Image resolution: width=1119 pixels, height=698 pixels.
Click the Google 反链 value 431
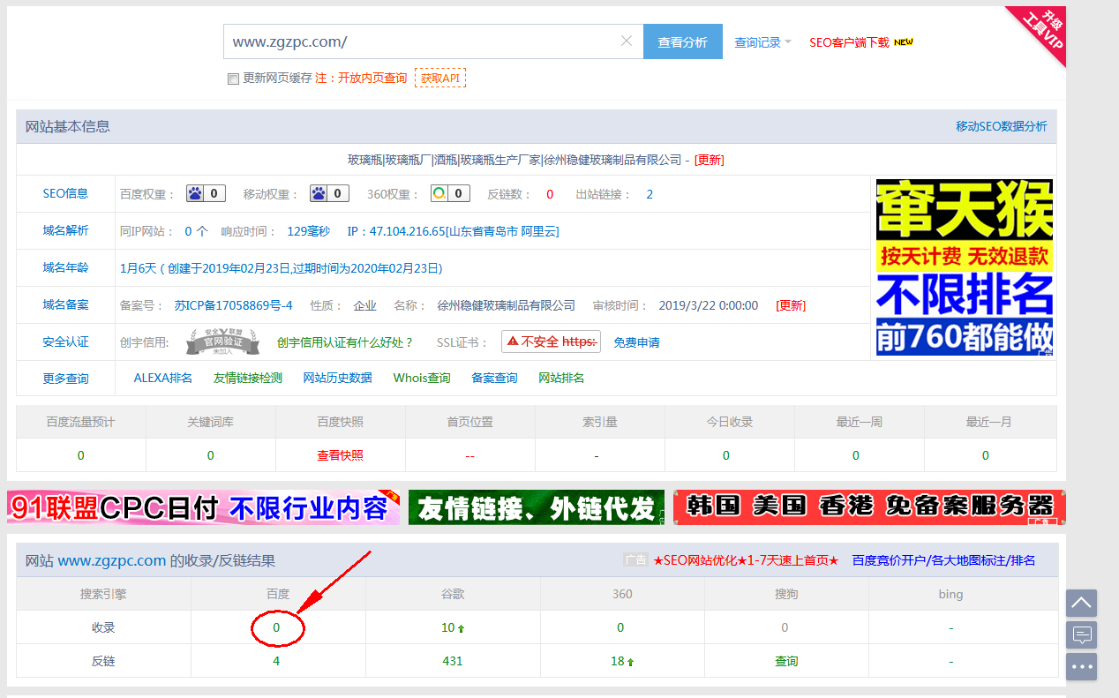point(453,661)
